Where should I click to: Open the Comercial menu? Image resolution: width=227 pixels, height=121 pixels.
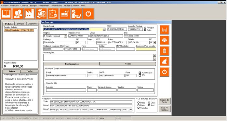click(x=24, y=5)
